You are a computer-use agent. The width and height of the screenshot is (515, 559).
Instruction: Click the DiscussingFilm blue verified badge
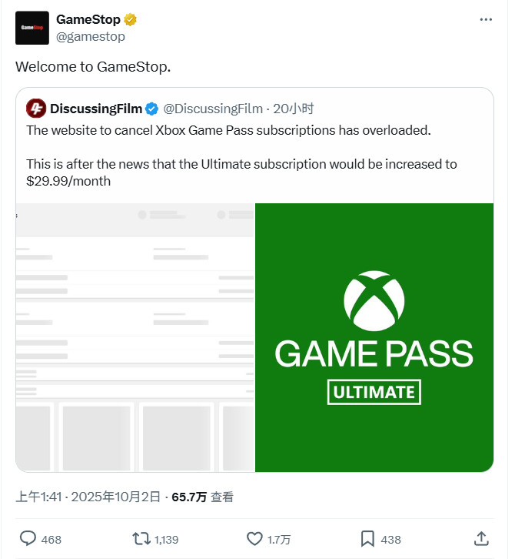pos(152,109)
